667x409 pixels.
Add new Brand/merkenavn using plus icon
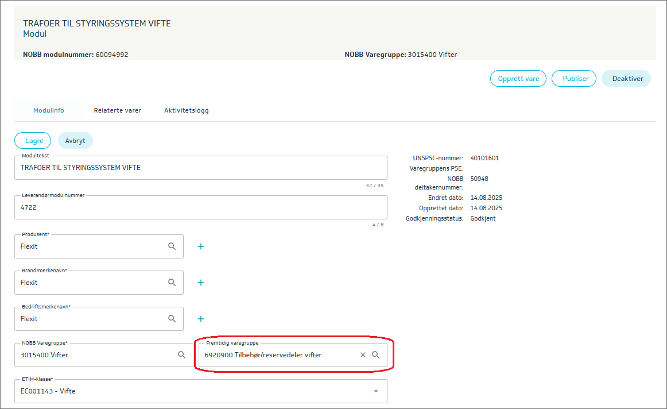point(201,283)
